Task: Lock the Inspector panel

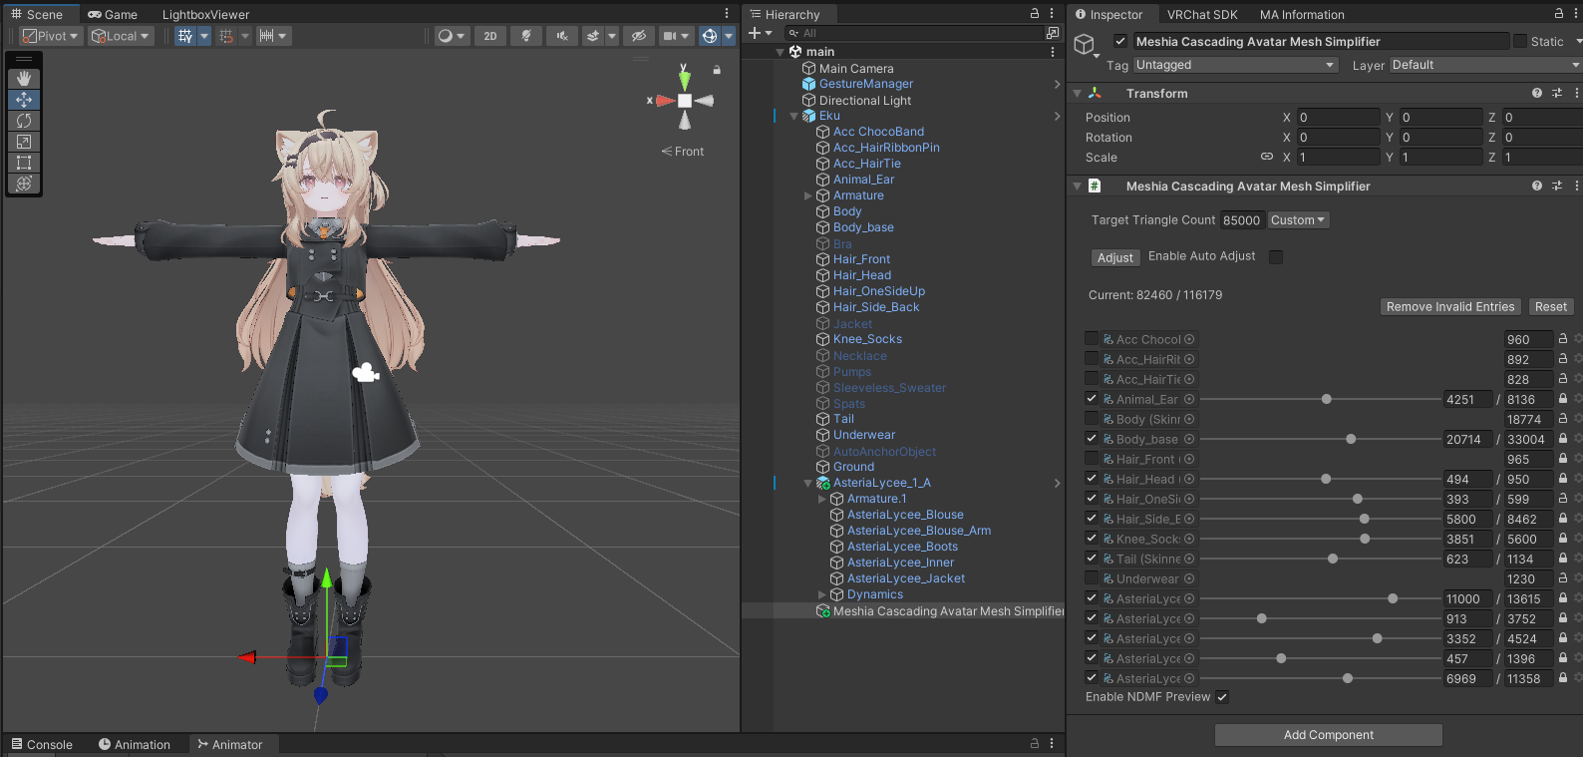Action: click(x=1559, y=14)
